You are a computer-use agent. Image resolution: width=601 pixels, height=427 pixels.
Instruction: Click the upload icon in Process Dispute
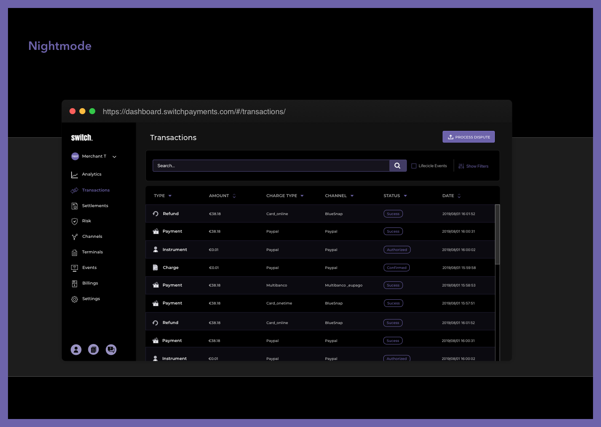coord(450,137)
